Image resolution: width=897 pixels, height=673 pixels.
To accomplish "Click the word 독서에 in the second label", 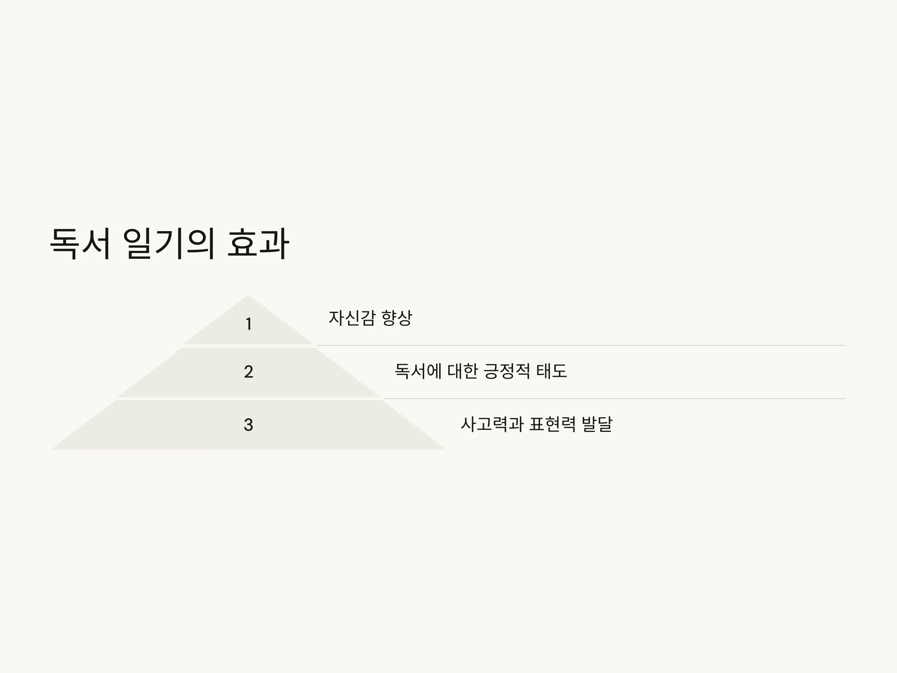I will pos(418,371).
